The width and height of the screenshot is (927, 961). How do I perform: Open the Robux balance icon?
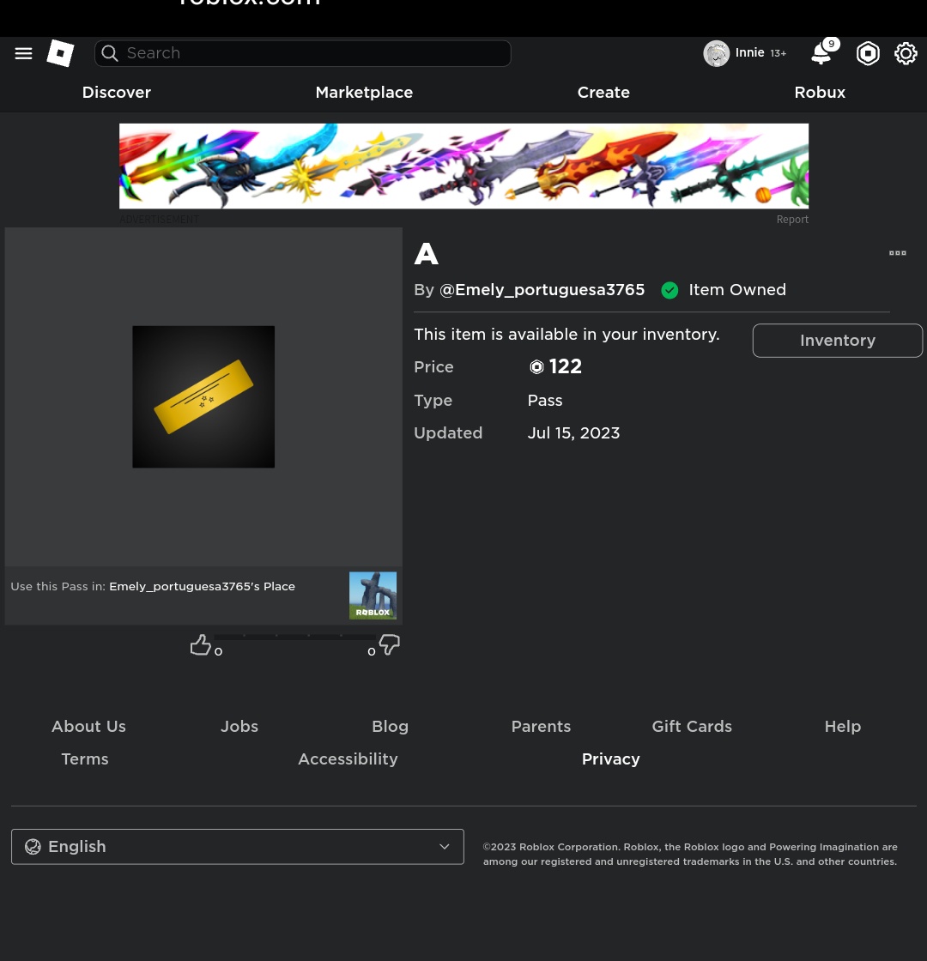coord(868,53)
